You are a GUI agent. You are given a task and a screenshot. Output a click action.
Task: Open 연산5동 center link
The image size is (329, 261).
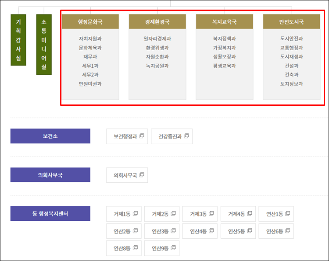(238, 231)
